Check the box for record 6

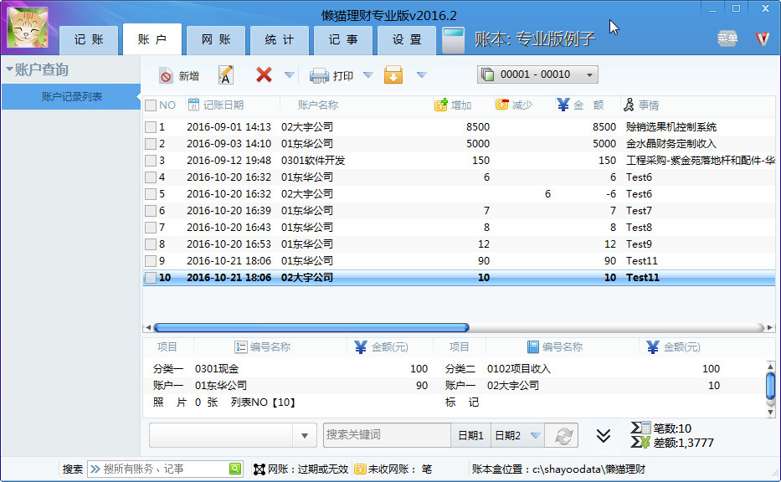click(x=151, y=211)
